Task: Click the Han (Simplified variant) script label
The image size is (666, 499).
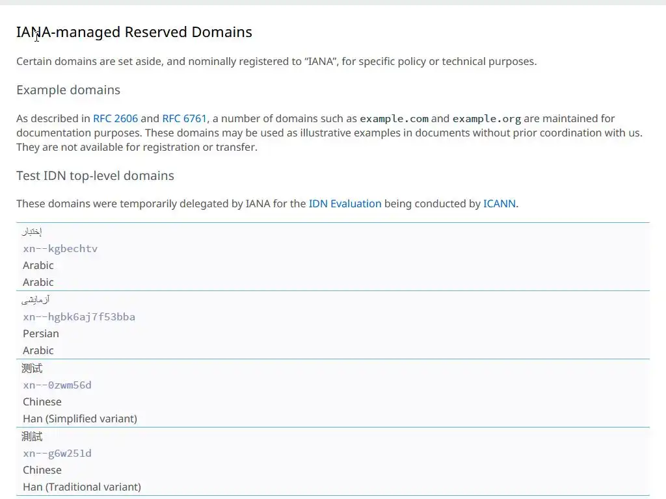Action: (x=80, y=418)
